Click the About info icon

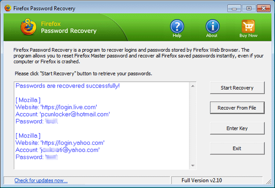tap(212, 27)
